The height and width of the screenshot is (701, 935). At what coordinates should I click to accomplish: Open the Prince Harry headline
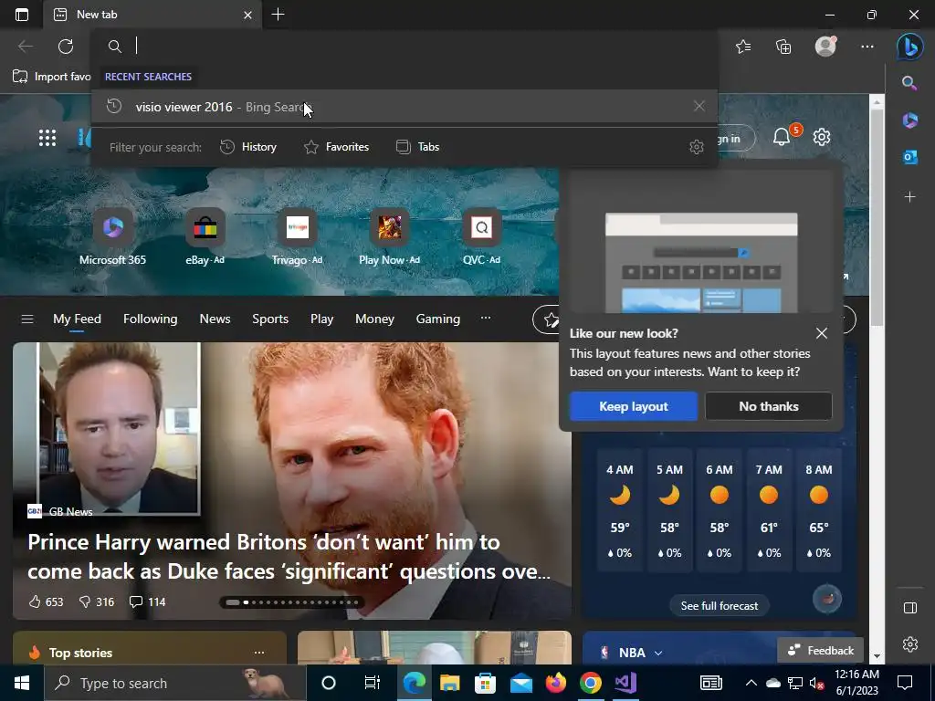point(289,556)
